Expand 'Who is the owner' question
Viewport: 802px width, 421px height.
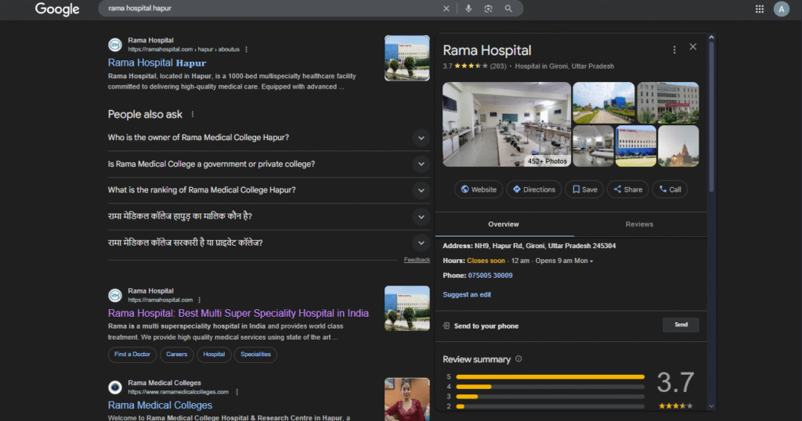pyautogui.click(x=421, y=138)
